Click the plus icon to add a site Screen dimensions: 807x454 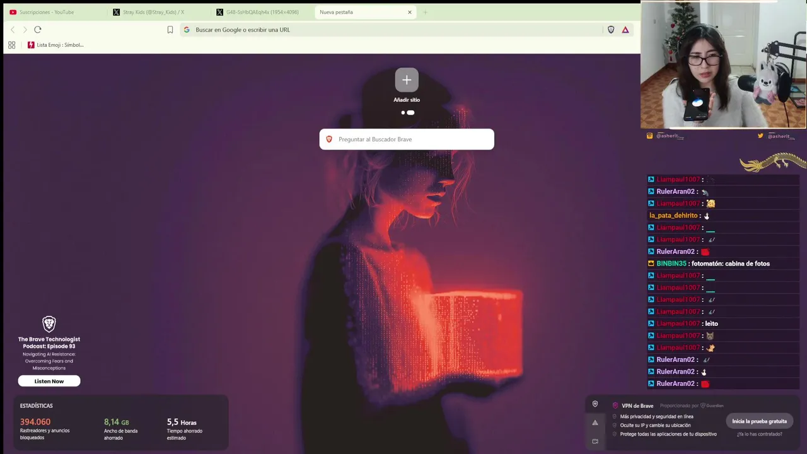(x=407, y=80)
